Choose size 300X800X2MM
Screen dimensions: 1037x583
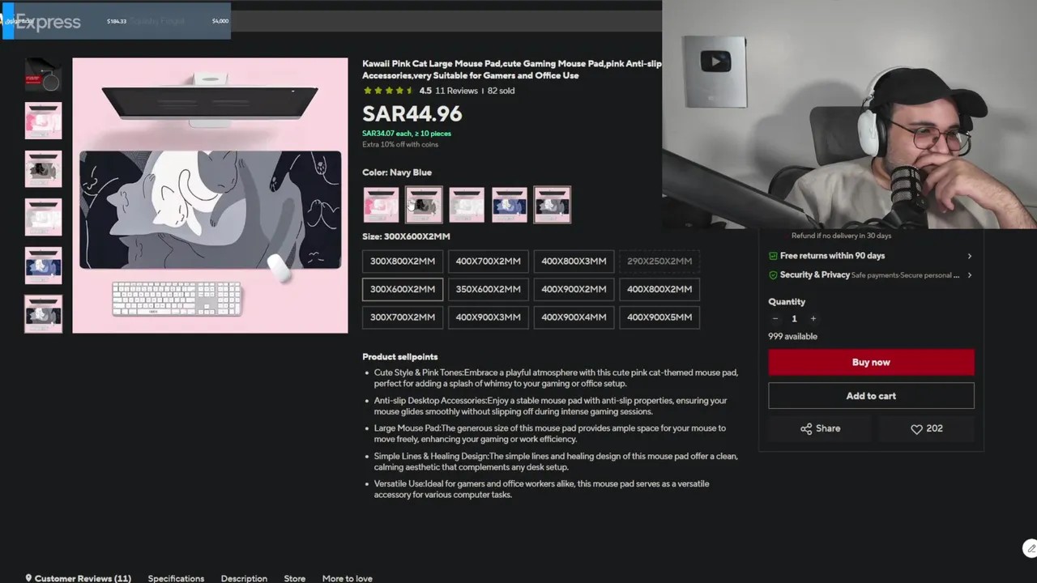click(403, 261)
